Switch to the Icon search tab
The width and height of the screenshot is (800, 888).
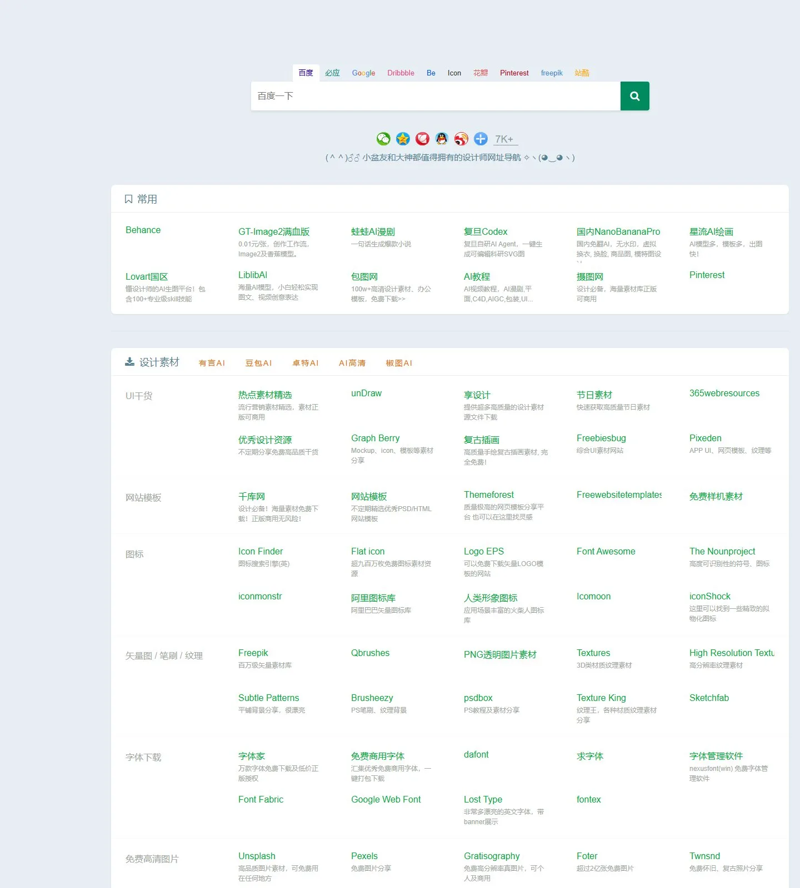click(454, 73)
